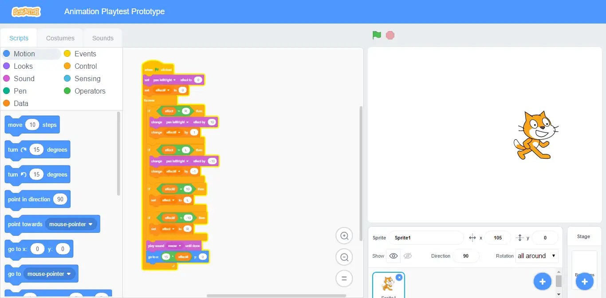This screenshot has height=298, width=606.
Task: Hide the sprite using the crossed eye button
Action: pyautogui.click(x=408, y=256)
